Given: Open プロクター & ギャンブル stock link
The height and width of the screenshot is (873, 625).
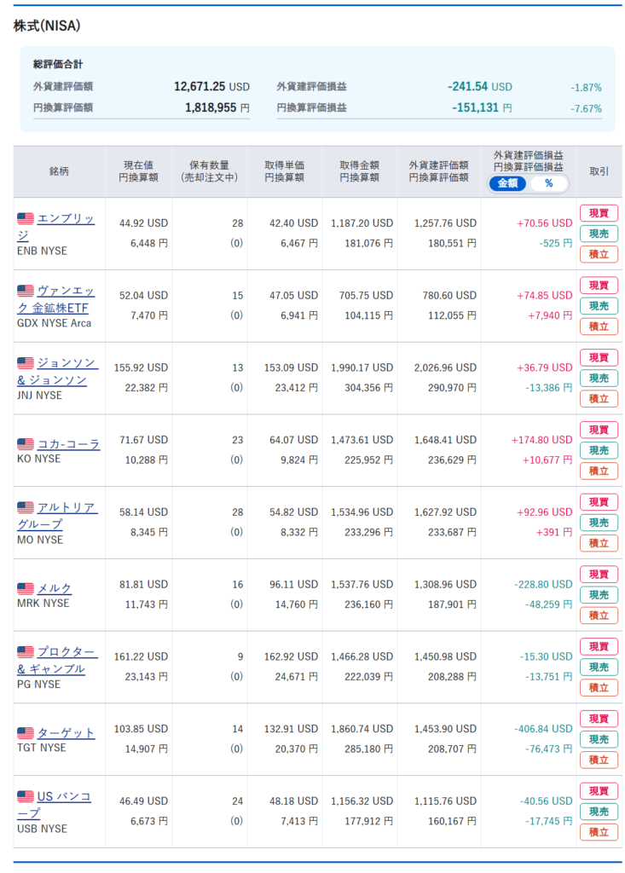Looking at the screenshot, I should pos(55,661).
